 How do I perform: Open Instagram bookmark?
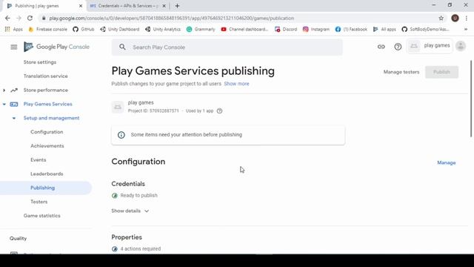(316, 29)
